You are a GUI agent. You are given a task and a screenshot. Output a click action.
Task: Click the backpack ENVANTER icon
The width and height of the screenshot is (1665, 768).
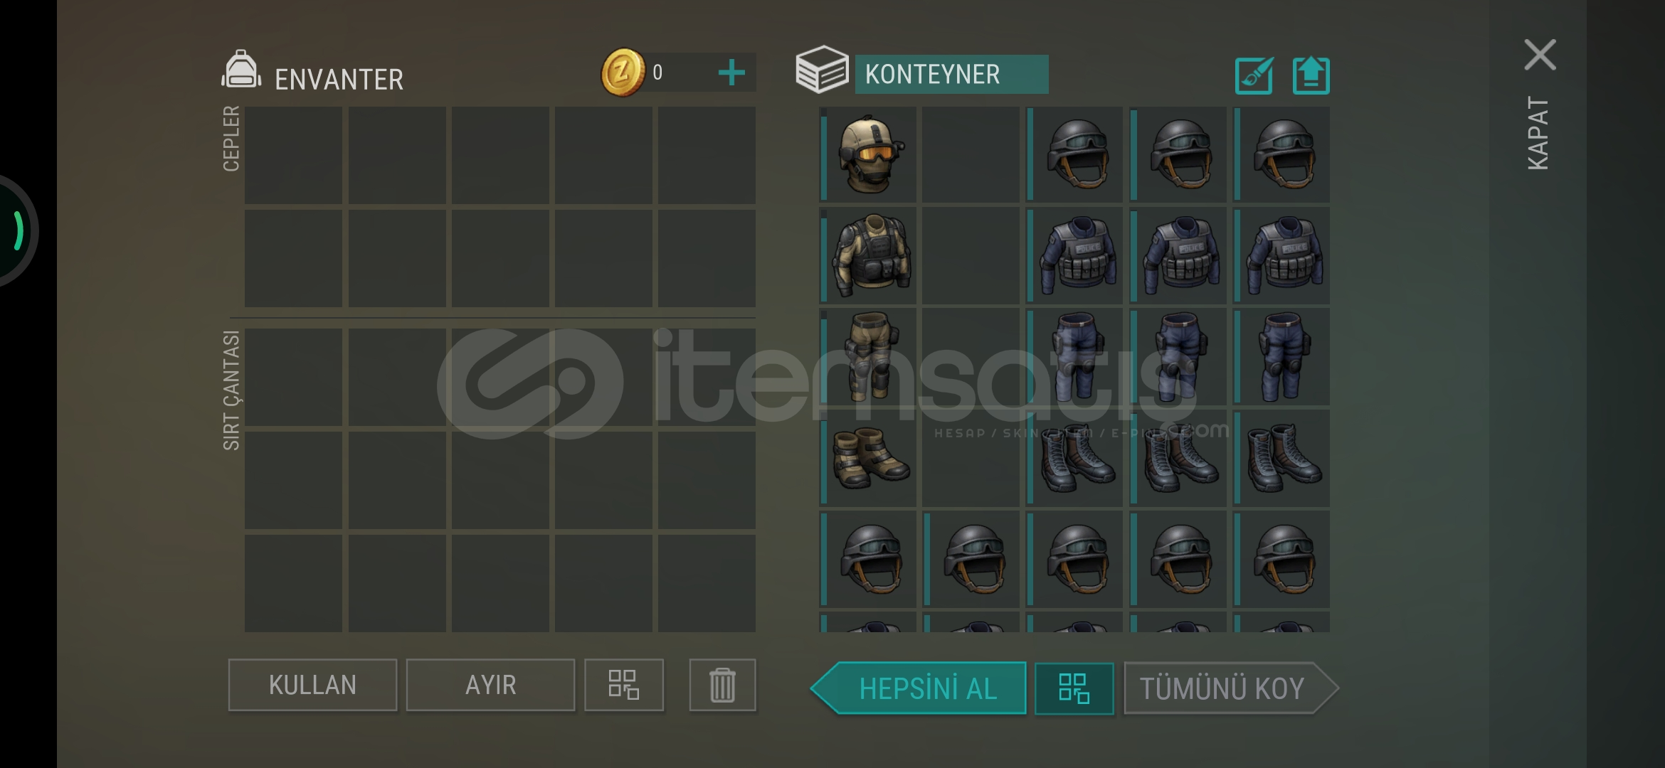coord(241,70)
